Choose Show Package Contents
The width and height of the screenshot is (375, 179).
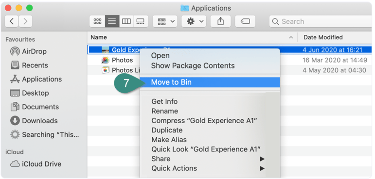(193, 65)
